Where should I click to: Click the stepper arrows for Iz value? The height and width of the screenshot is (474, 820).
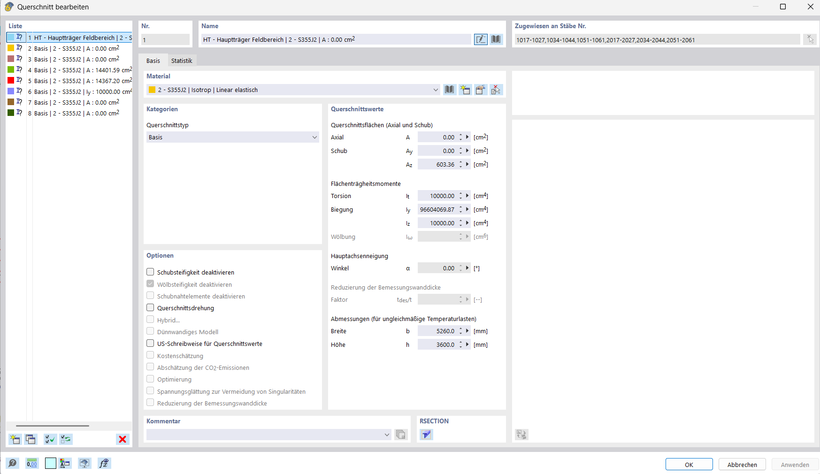(461, 223)
